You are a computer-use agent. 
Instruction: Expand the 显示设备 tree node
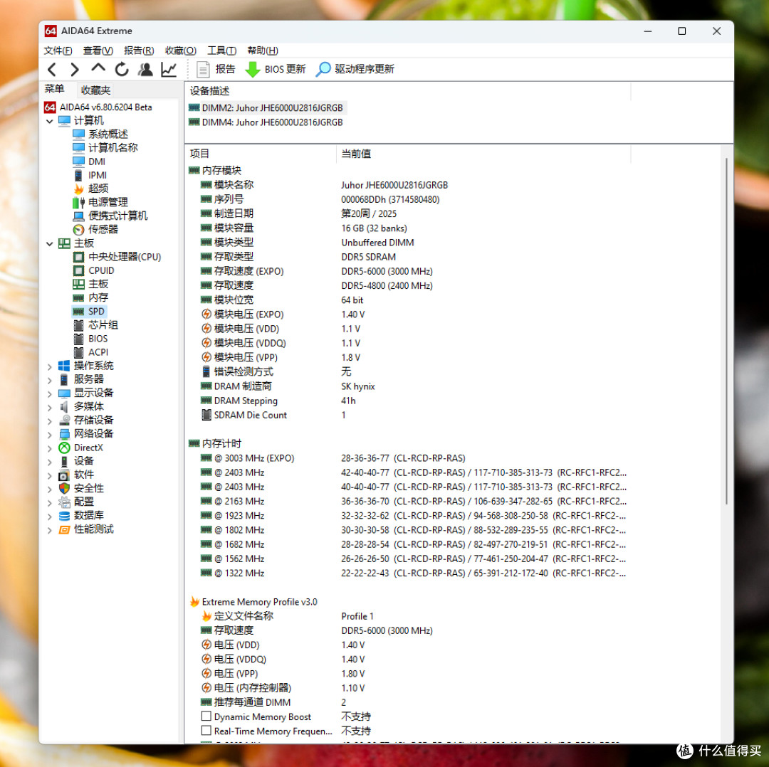tap(50, 393)
